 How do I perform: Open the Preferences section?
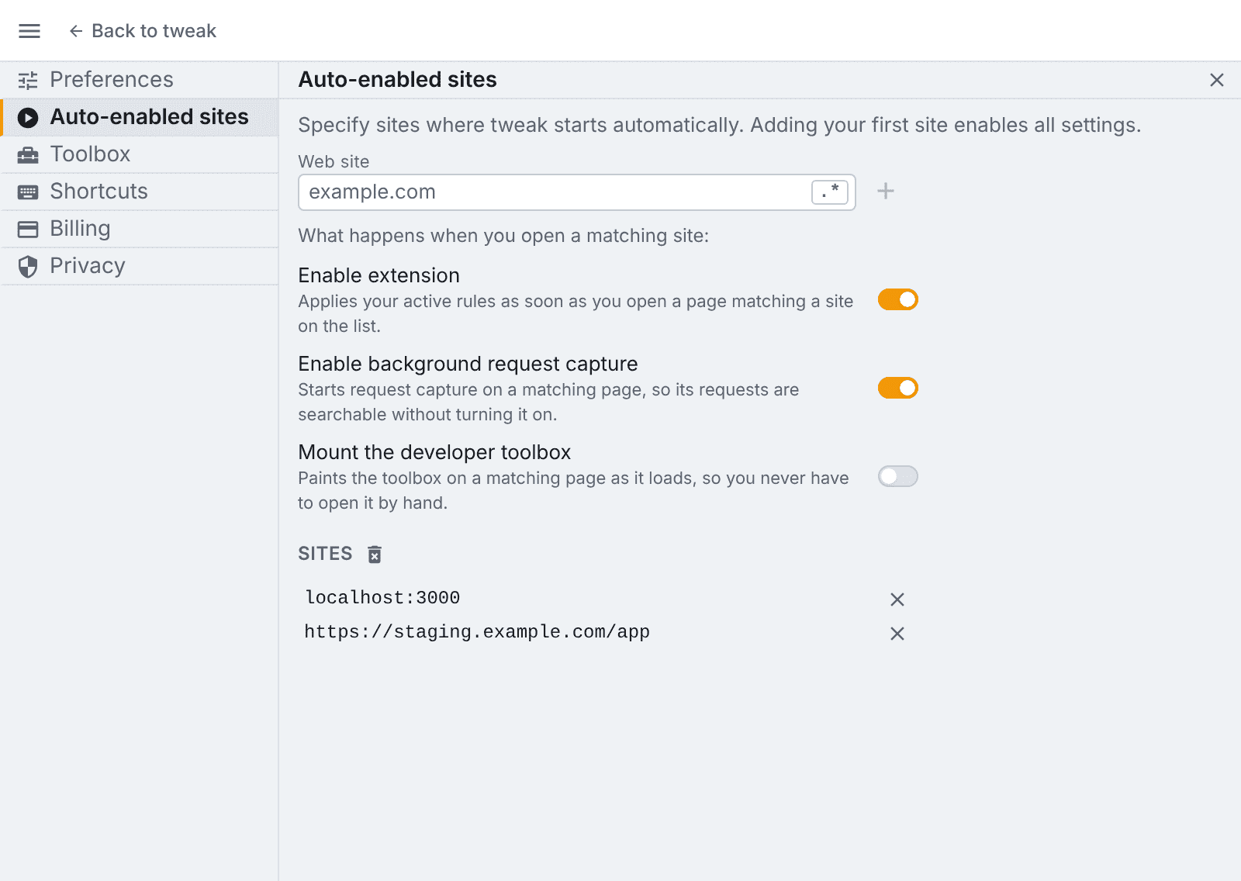pos(140,80)
